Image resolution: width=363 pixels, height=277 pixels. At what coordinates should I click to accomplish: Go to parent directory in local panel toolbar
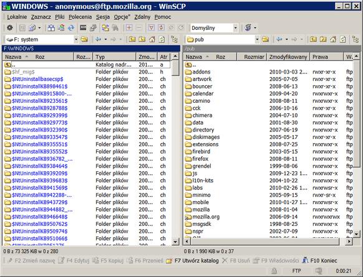tap(132, 39)
